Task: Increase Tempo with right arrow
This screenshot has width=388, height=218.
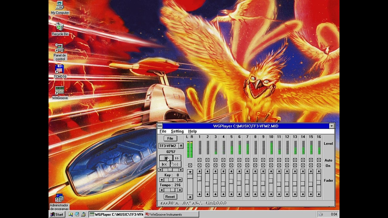Action: point(180,190)
